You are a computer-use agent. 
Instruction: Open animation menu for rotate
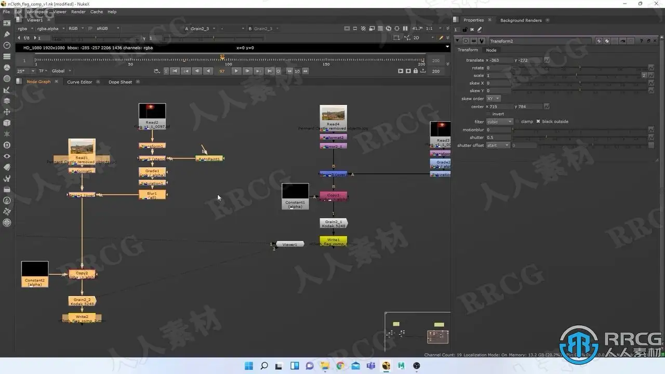tap(651, 68)
